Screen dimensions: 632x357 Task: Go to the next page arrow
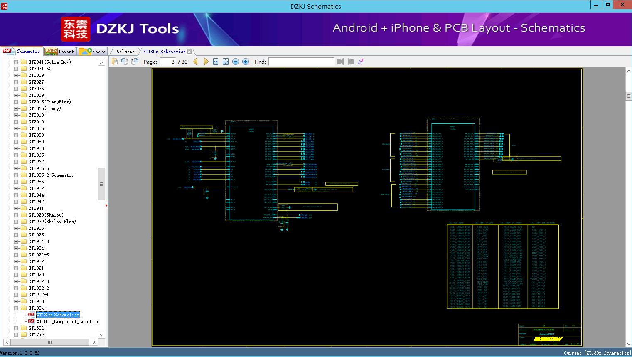(x=206, y=62)
